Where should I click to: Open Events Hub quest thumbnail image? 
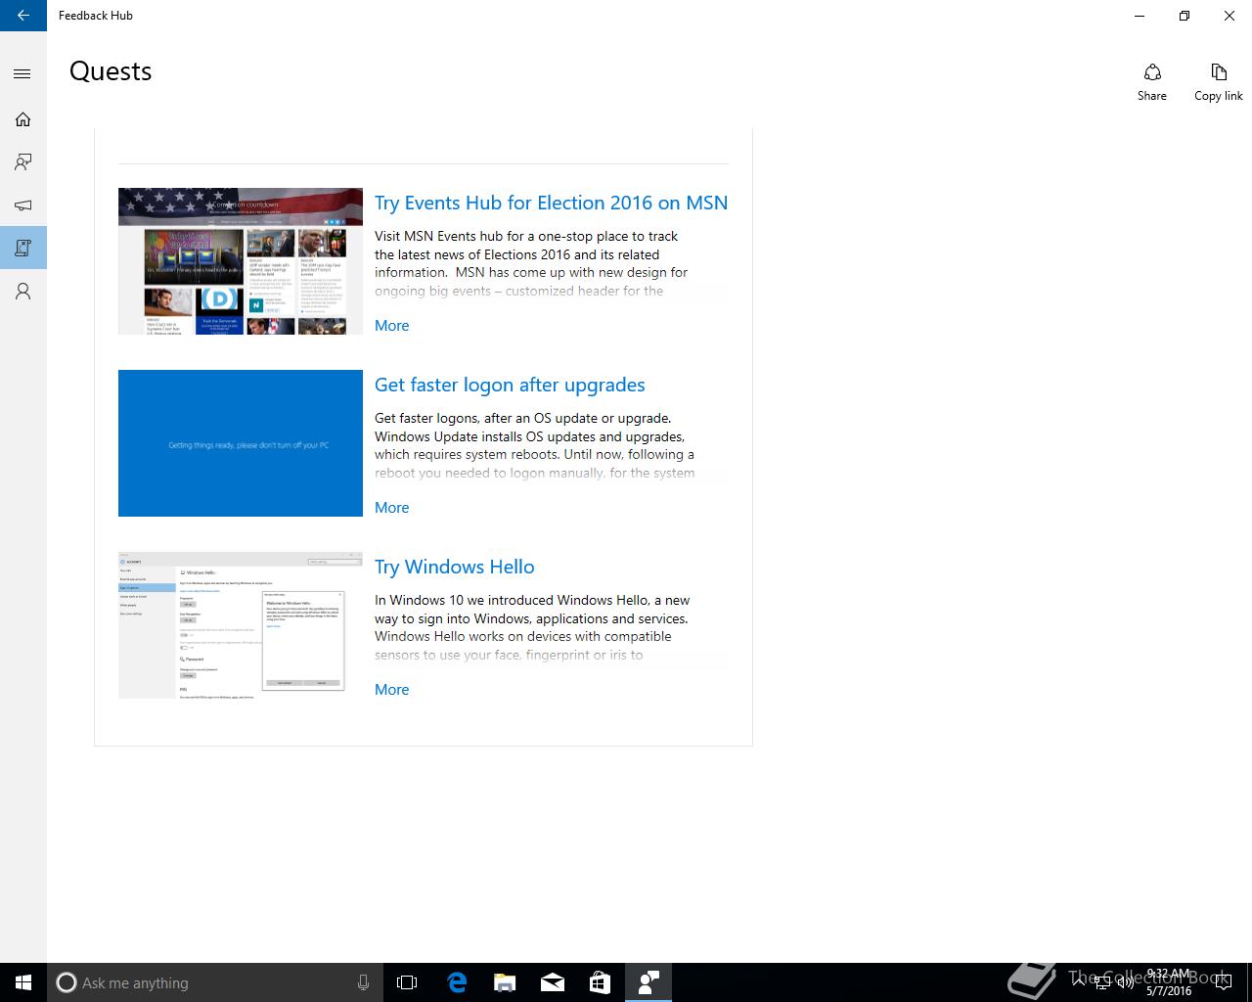tap(241, 261)
